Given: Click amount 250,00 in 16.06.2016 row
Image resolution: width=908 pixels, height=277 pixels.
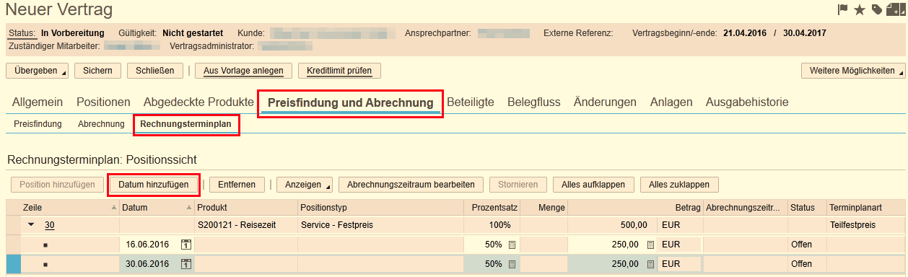Looking at the screenshot, I should point(606,245).
